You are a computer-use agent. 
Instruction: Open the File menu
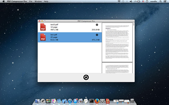[31, 1]
